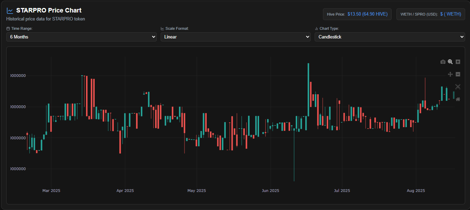
Task: Click the Historical price data subtitle text
Action: click(x=46, y=19)
